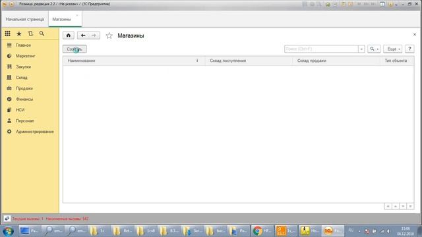The width and height of the screenshot is (422, 237).
Task: Jump to last record list button
Action: pyautogui.click(x=410, y=206)
